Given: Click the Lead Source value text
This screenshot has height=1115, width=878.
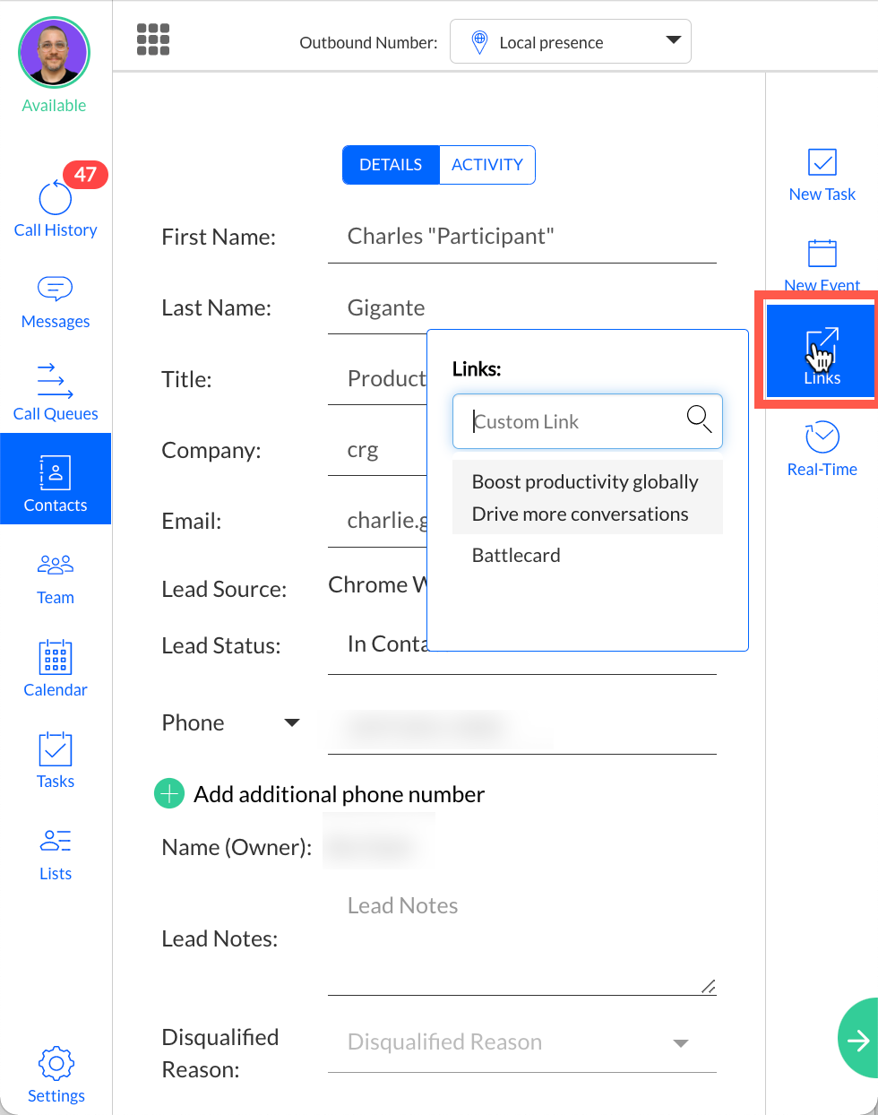Looking at the screenshot, I should click(377, 585).
